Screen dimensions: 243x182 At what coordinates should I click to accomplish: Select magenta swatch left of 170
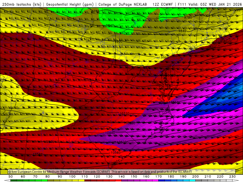[x=155, y=180]
